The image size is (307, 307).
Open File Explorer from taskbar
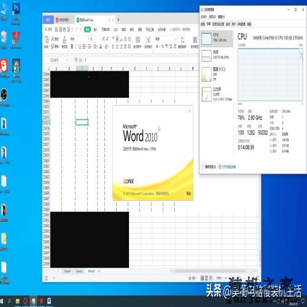tap(18, 301)
